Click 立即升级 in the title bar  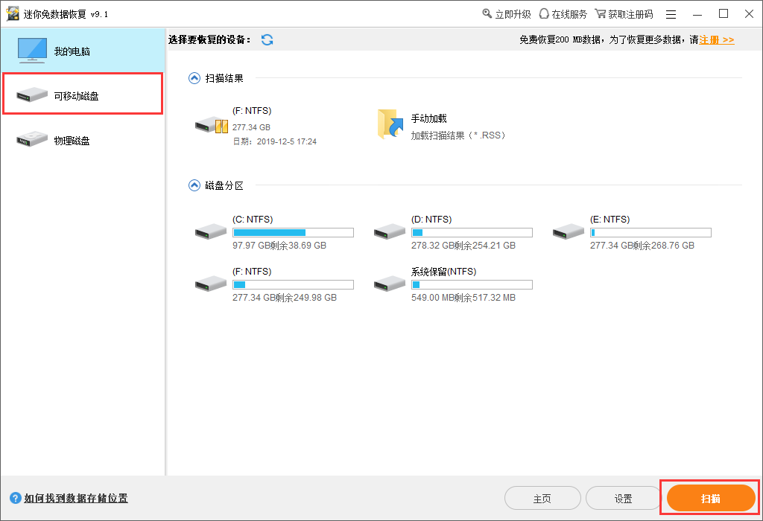pos(507,14)
